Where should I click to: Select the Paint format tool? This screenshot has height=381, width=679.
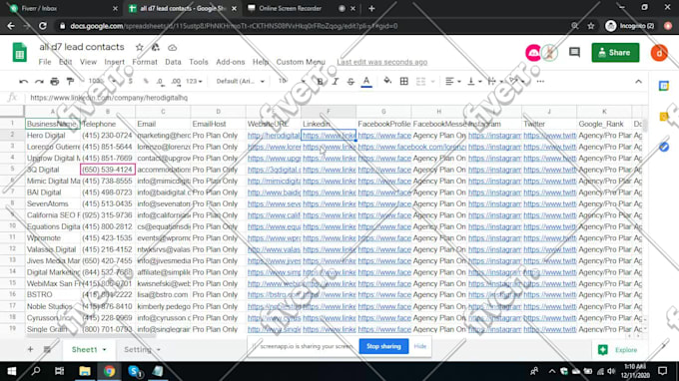pos(70,82)
